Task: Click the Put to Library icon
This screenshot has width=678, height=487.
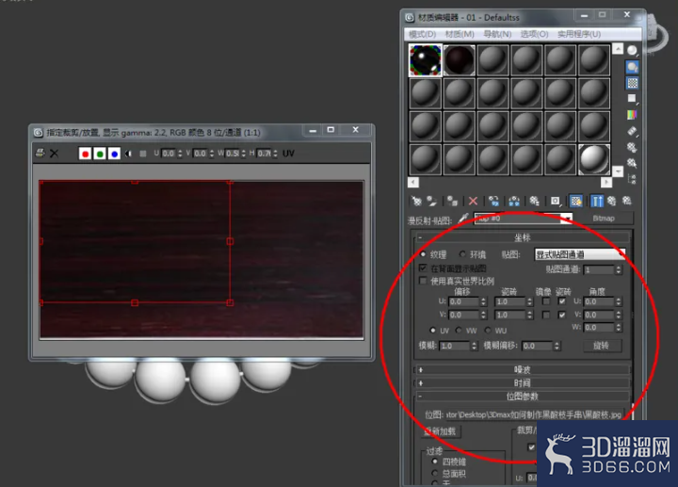Action: pyautogui.click(x=535, y=201)
